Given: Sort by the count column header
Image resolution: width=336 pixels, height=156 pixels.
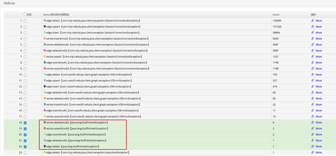Looking at the screenshot, I should (x=276, y=15).
